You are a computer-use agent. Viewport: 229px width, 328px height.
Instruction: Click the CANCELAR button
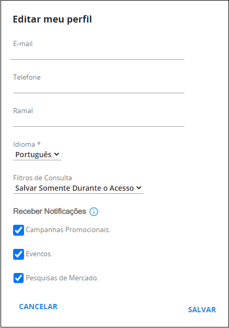pyautogui.click(x=38, y=307)
